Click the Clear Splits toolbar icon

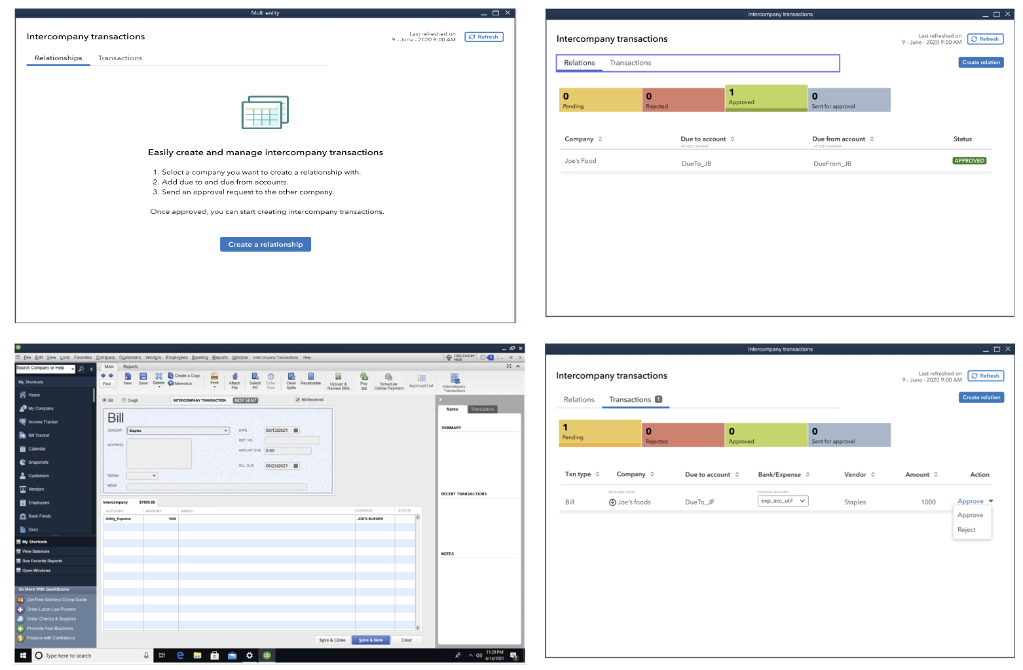tap(291, 381)
